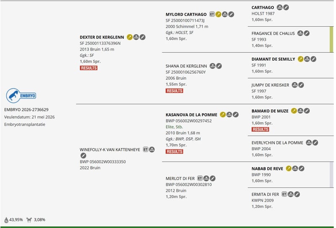Click the EMBRYO logo icon
This screenshot has height=228, width=336.
pos(21,95)
